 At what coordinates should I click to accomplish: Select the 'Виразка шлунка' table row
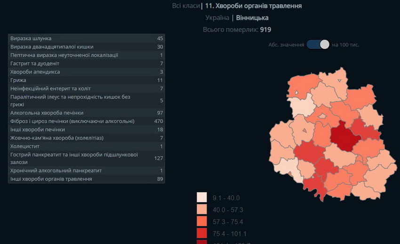87,38
